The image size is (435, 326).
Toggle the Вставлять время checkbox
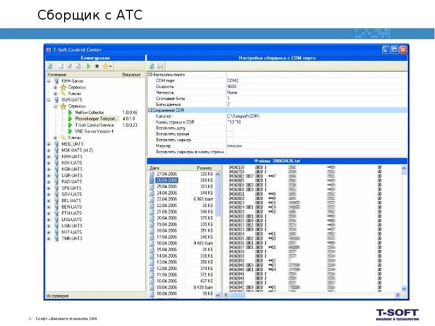pos(230,134)
